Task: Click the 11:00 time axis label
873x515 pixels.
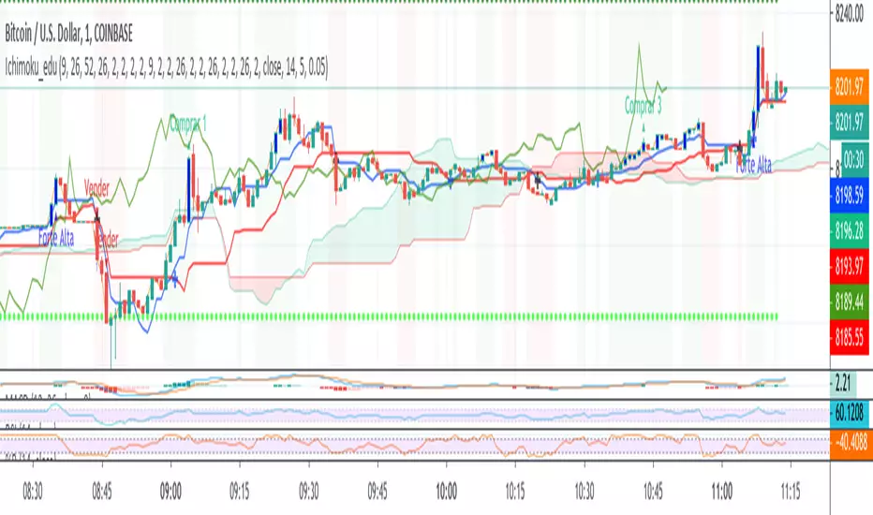Action: point(722,492)
